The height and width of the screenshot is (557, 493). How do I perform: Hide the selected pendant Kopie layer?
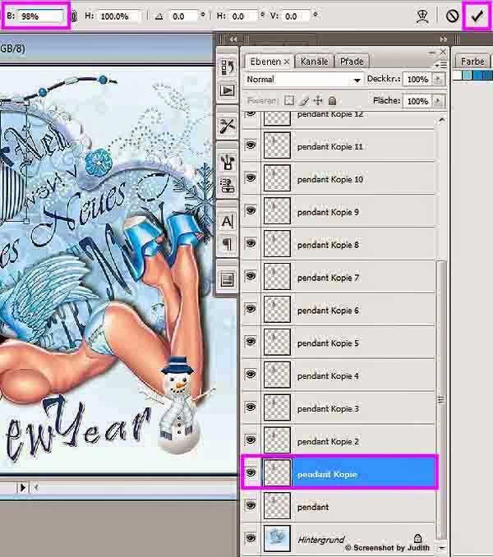(251, 472)
